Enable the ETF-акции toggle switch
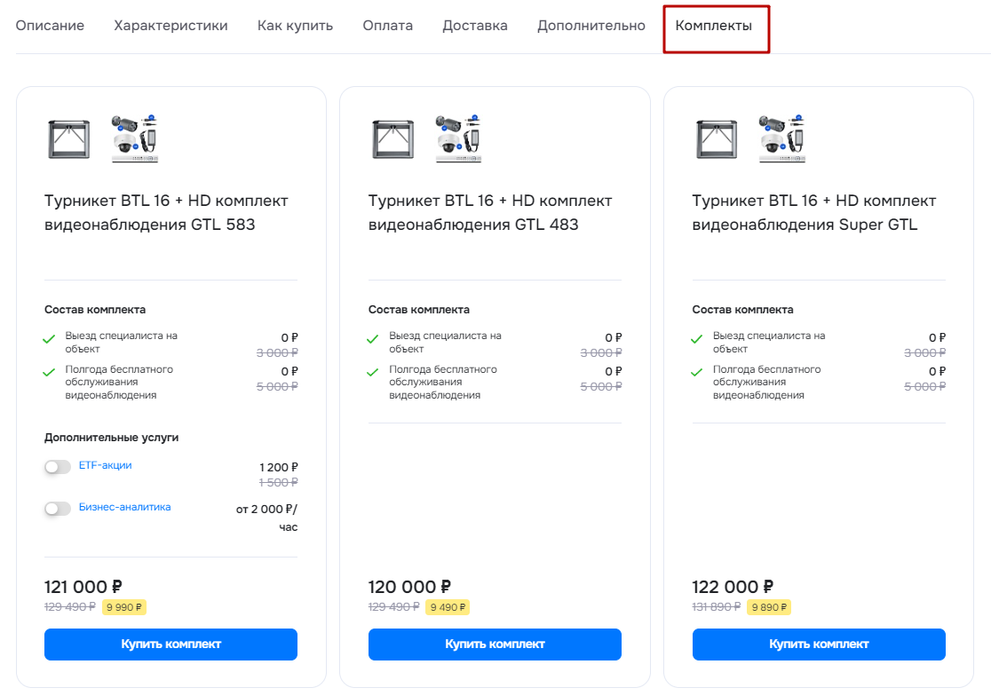Viewport: 991px width, 696px height. pyautogui.click(x=58, y=467)
